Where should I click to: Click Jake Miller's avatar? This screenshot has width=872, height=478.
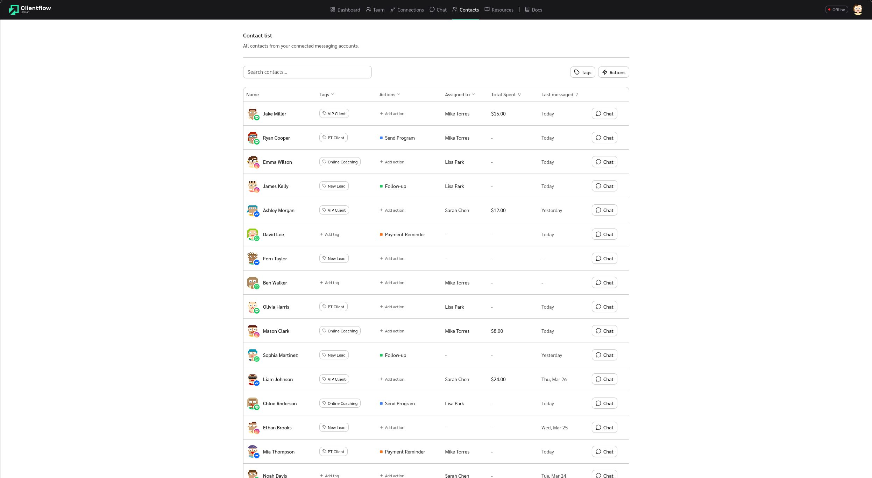click(252, 113)
